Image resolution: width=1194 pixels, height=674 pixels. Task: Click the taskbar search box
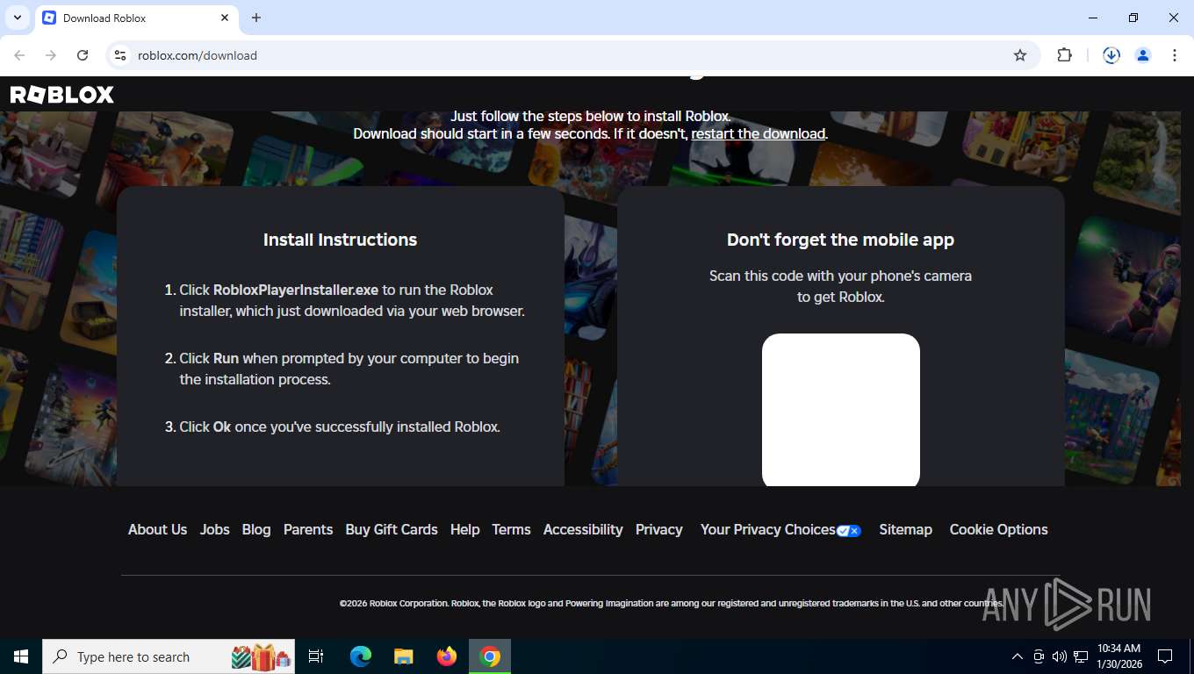[169, 656]
